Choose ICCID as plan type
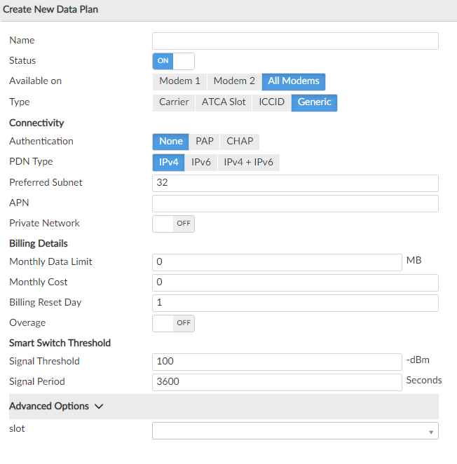This screenshot has height=464, width=457. click(272, 102)
